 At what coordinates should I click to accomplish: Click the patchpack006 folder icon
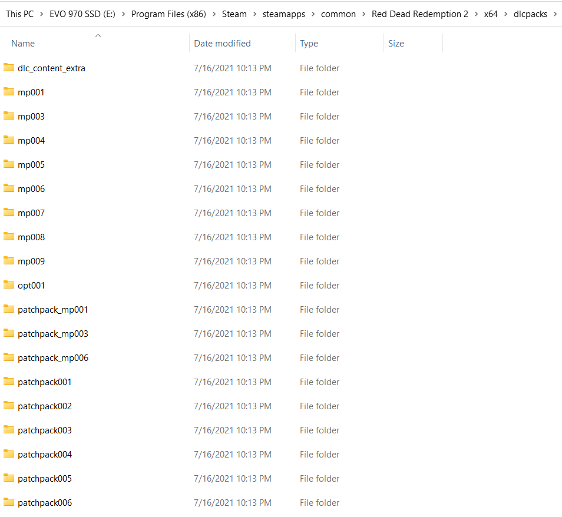click(9, 502)
